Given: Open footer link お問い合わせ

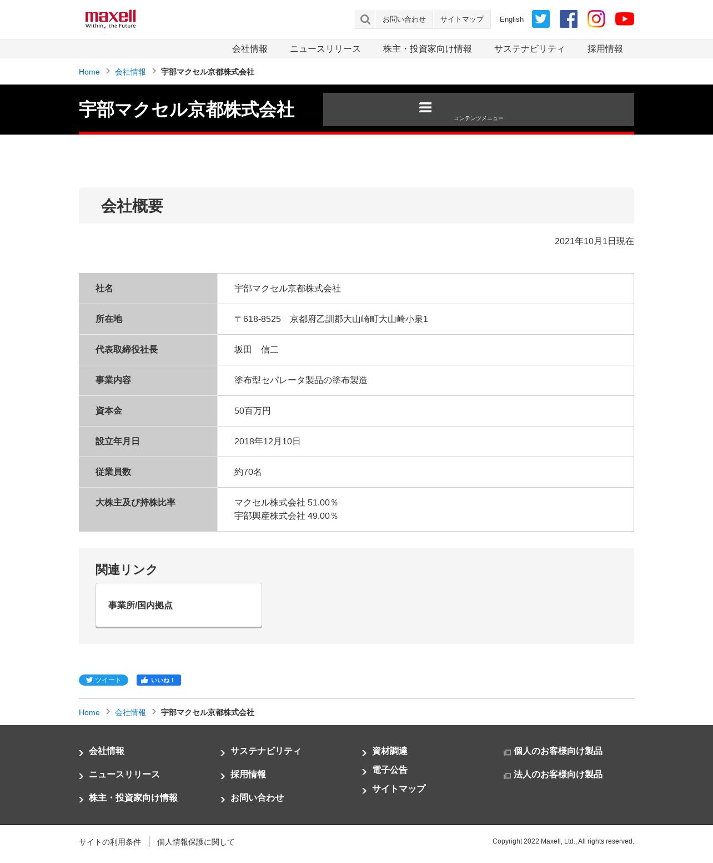Looking at the screenshot, I should 257,798.
